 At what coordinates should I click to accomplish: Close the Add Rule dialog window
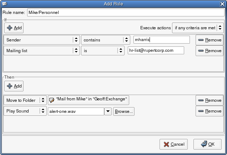click(x=222, y=3)
